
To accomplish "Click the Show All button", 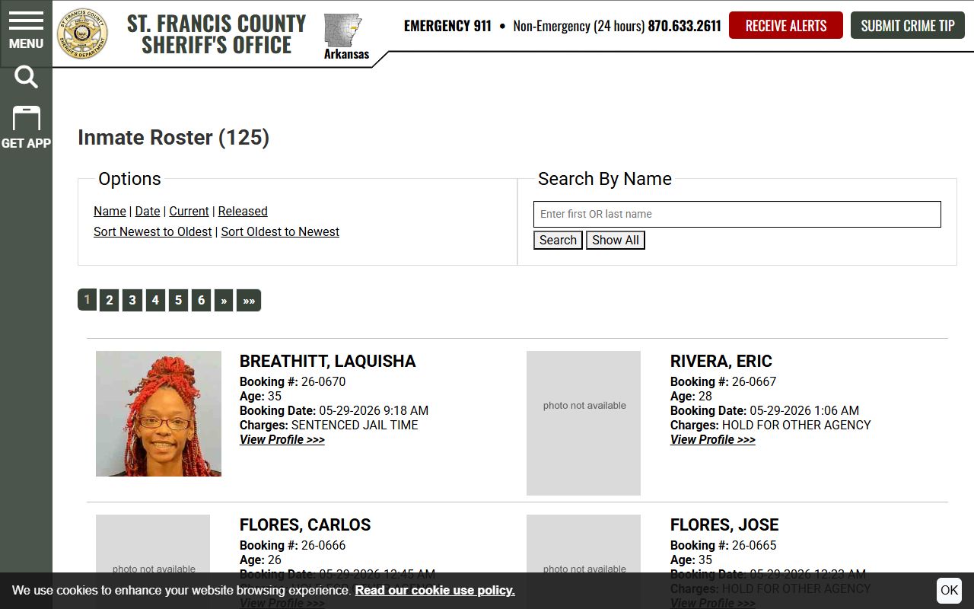I will click(x=616, y=240).
